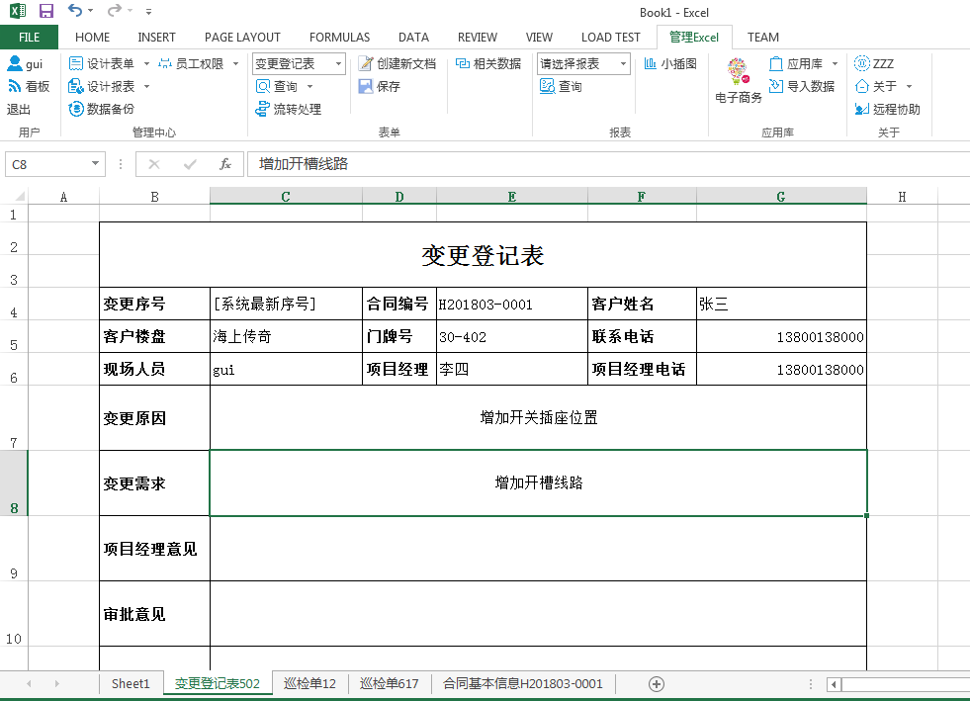
Task: Switch to the 巡检单12 sheet tab
Action: (x=309, y=683)
